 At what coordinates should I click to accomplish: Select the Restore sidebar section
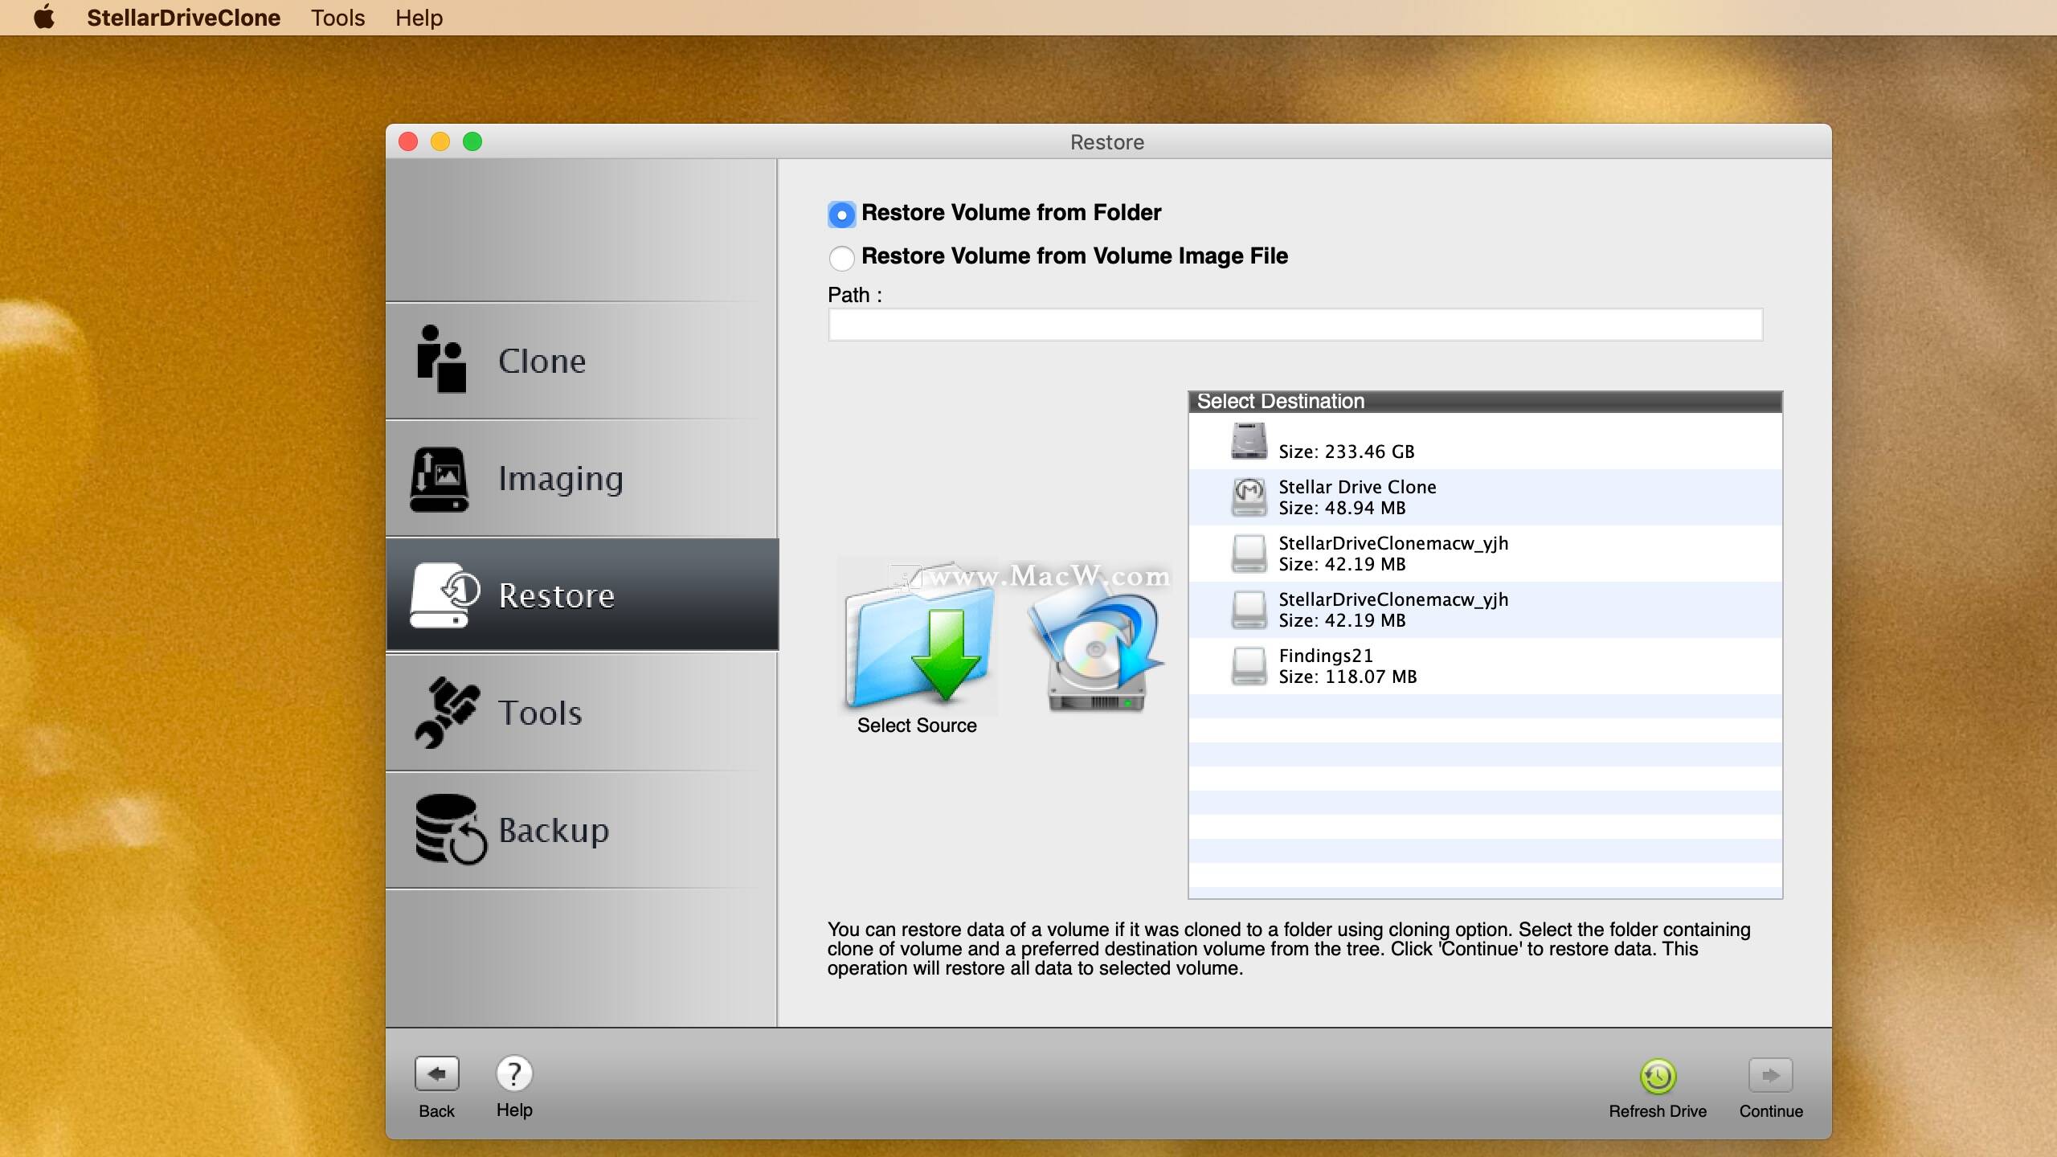(x=582, y=595)
